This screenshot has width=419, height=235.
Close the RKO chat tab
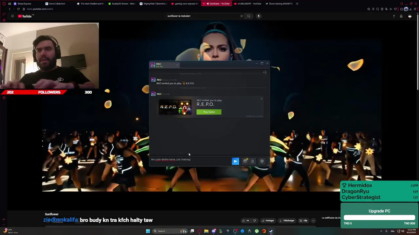tap(177, 65)
